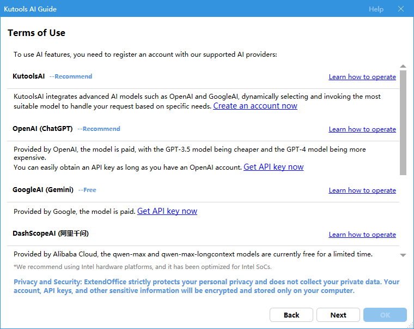
Task: Click the '--Recommend' tag beside KutoolsAI
Action: click(x=71, y=76)
